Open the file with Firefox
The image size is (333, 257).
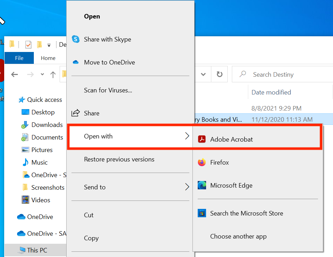[258, 162]
